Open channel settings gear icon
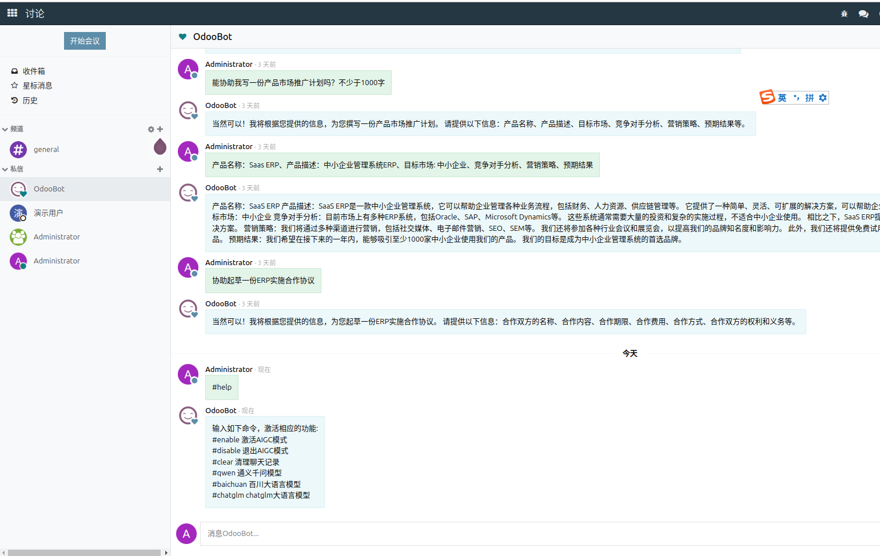This screenshot has height=556, width=880. pos(151,129)
